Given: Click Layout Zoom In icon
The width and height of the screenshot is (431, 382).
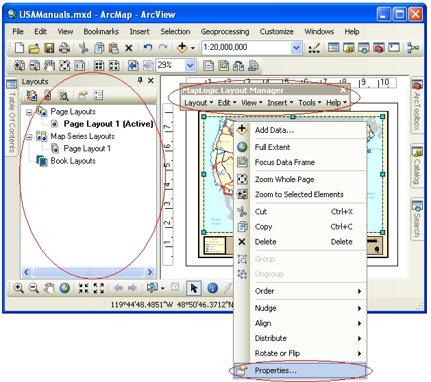Looking at the screenshot, I should pos(19,66).
